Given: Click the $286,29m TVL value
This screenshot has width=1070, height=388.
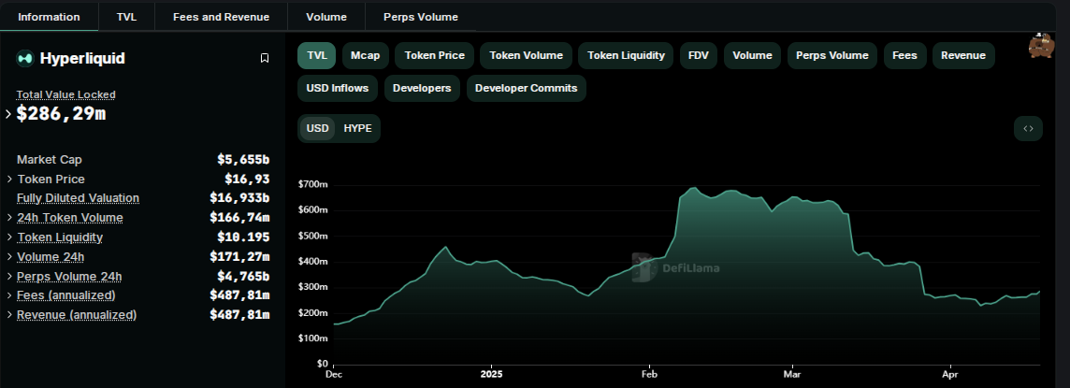Looking at the screenshot, I should click(x=62, y=114).
